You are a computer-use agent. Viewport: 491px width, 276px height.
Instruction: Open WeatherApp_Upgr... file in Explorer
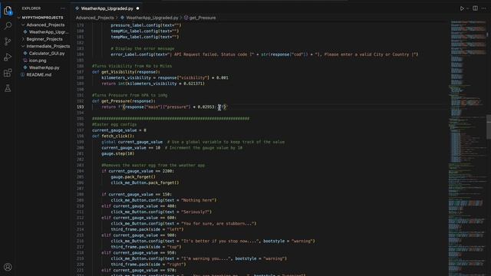[48, 32]
